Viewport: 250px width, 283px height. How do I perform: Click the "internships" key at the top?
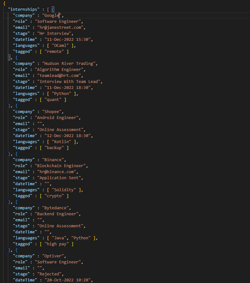[x=24, y=9]
